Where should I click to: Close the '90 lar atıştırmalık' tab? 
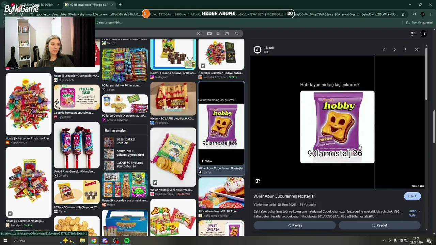pyautogui.click(x=112, y=5)
